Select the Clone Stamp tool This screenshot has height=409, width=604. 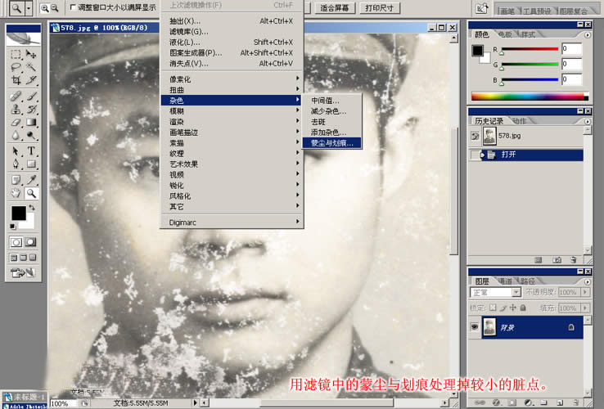(x=16, y=109)
